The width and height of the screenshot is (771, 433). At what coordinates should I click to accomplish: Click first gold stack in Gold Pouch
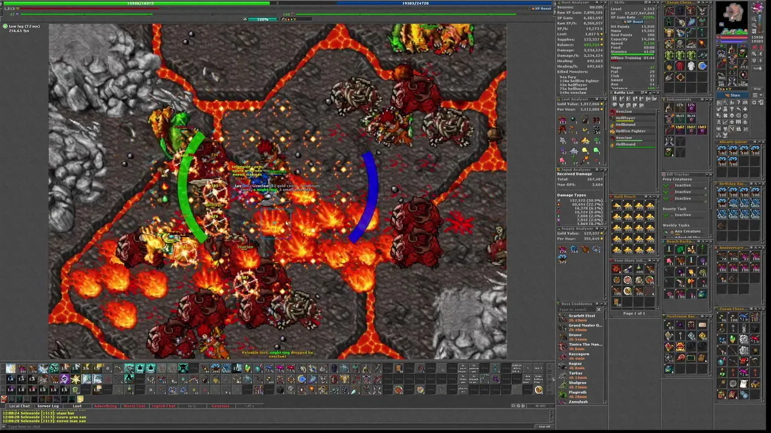coord(617,204)
